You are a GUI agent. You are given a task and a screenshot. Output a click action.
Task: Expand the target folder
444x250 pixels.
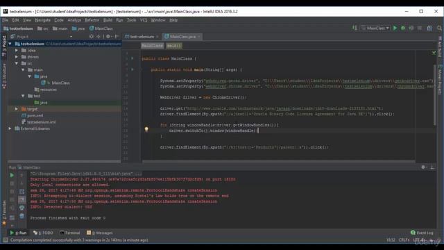[x=17, y=109]
